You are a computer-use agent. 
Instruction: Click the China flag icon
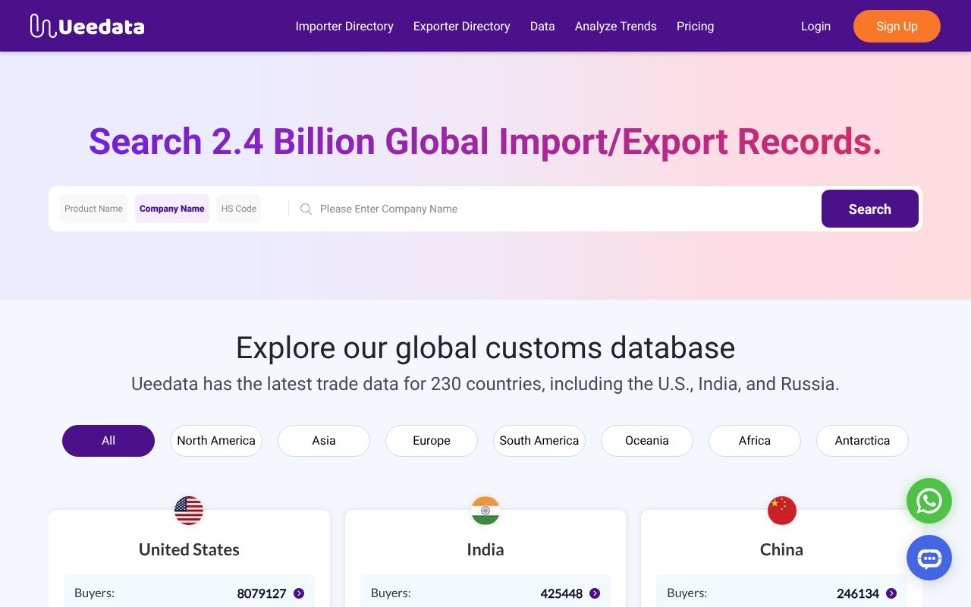(781, 511)
